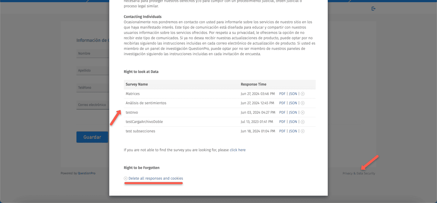Open JSON export for Matrices

click(293, 94)
